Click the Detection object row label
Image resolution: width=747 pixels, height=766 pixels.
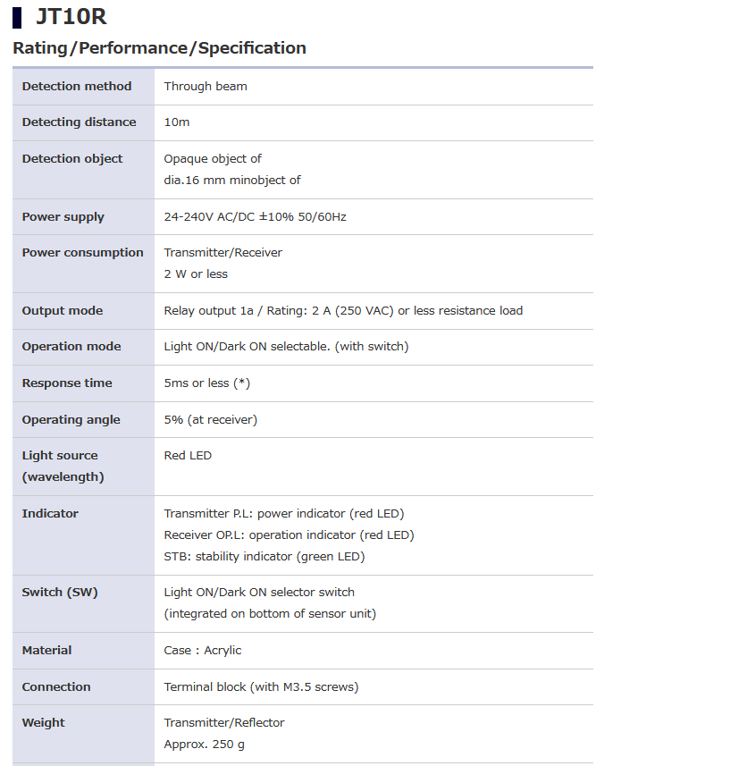72,159
